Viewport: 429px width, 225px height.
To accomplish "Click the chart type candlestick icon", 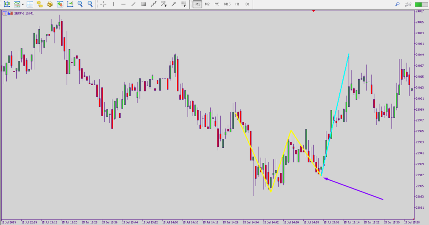I will pos(7,4).
